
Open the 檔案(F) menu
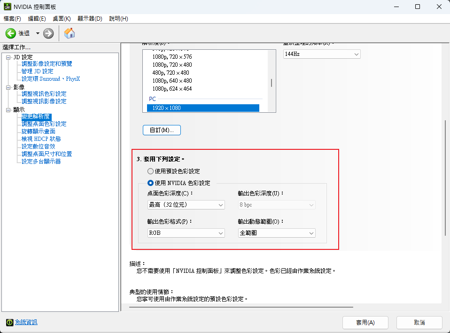click(x=12, y=19)
